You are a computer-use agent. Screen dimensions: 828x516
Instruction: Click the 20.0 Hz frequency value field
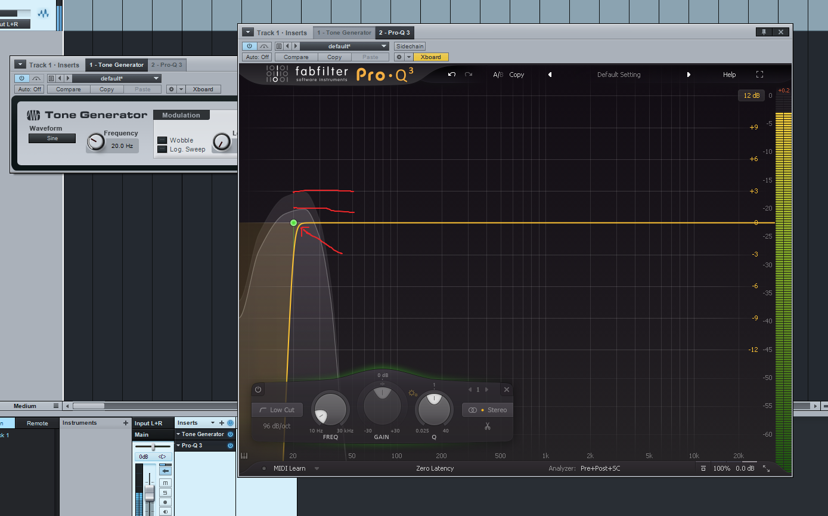(x=122, y=146)
